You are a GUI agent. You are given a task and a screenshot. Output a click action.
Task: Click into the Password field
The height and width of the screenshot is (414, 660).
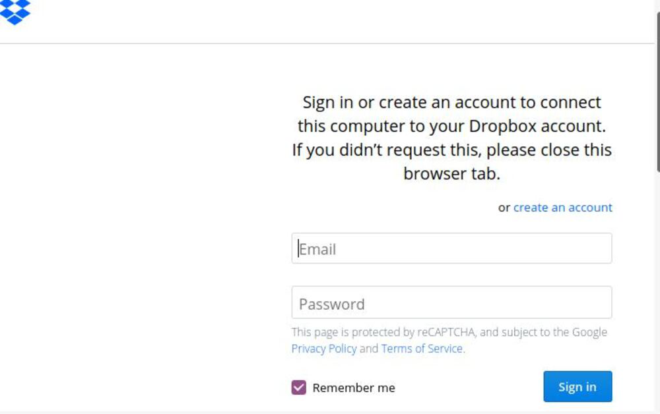click(451, 303)
